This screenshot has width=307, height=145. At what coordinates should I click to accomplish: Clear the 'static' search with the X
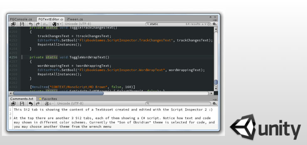209,24
